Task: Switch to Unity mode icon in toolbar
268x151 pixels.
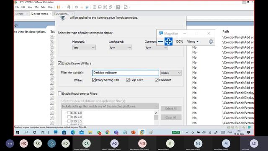Action: (111, 7)
